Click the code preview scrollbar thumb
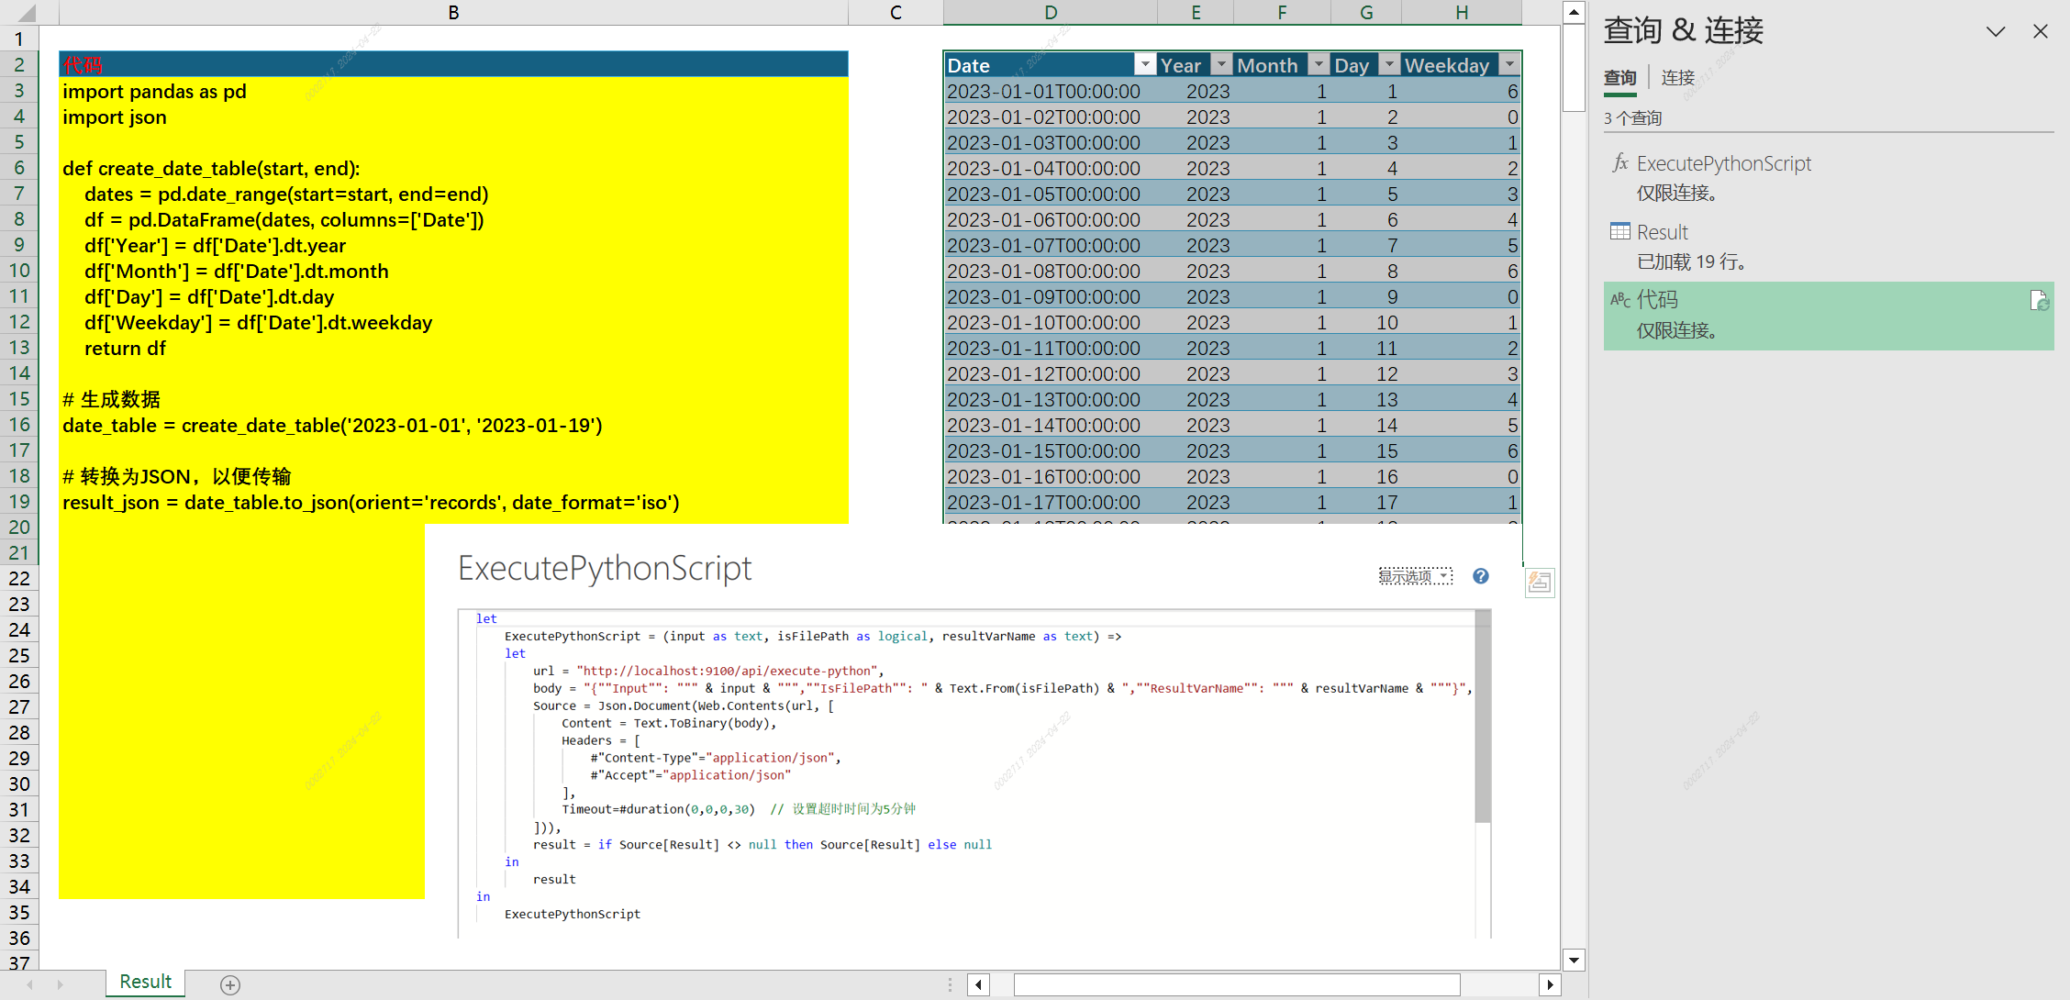2070x1000 pixels. pyautogui.click(x=1483, y=716)
